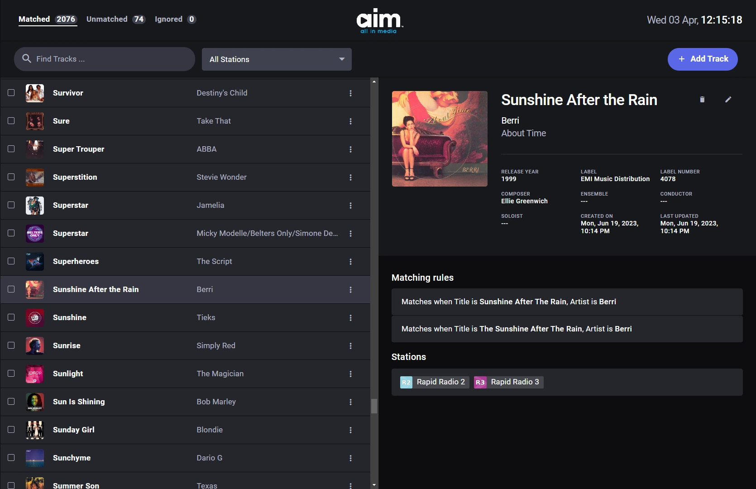The width and height of the screenshot is (756, 489).
Task: Click the R3 badge icon of Rapid Radio 3
Action: point(480,382)
